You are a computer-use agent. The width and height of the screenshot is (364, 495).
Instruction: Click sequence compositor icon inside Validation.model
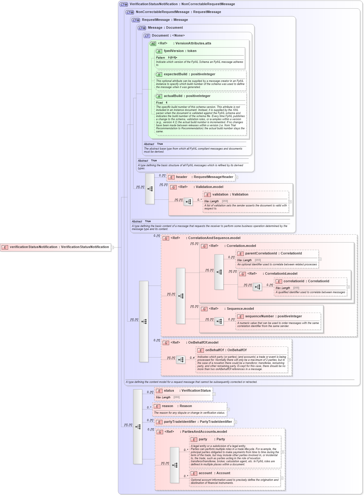(x=188, y=202)
